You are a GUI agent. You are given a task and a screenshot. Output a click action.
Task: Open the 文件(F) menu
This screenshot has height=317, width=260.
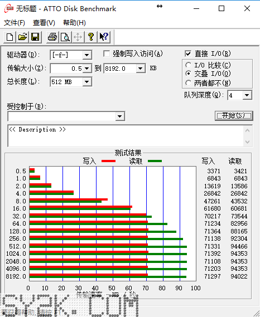(15, 23)
